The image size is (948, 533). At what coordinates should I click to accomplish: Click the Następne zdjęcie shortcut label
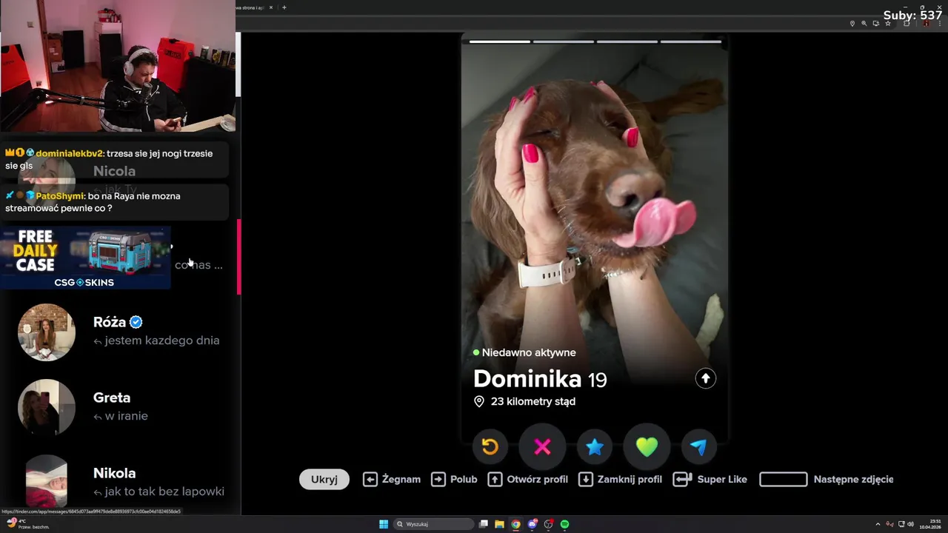click(853, 479)
